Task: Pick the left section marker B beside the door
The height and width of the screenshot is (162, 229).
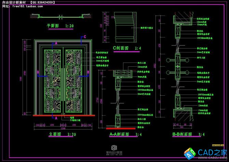Action: 37,72
